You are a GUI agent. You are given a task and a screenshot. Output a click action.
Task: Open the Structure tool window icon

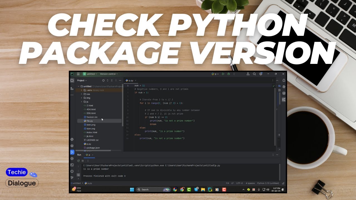(x=72, y=89)
